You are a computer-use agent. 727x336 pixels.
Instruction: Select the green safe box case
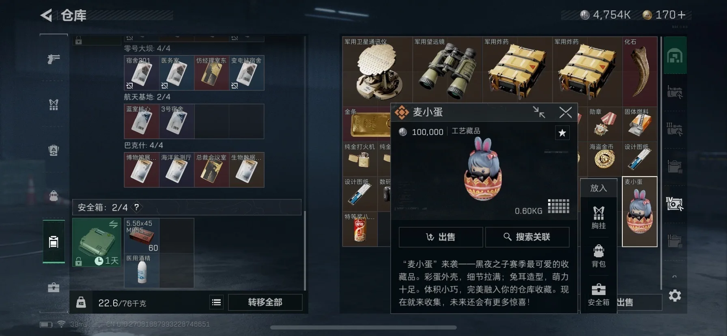[x=97, y=242]
